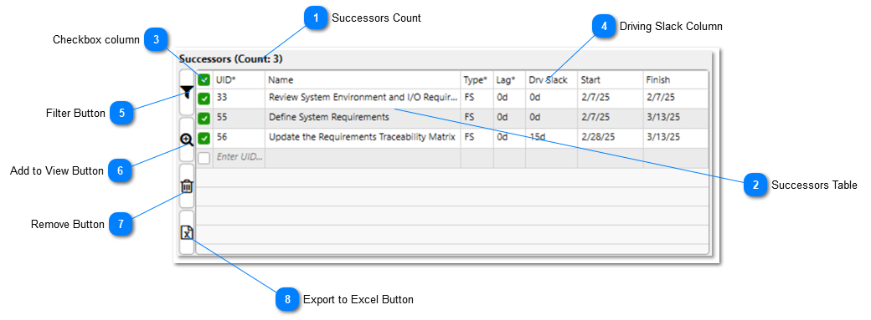Click the Enter UID input field
This screenshot has width=871, height=320.
[240, 158]
